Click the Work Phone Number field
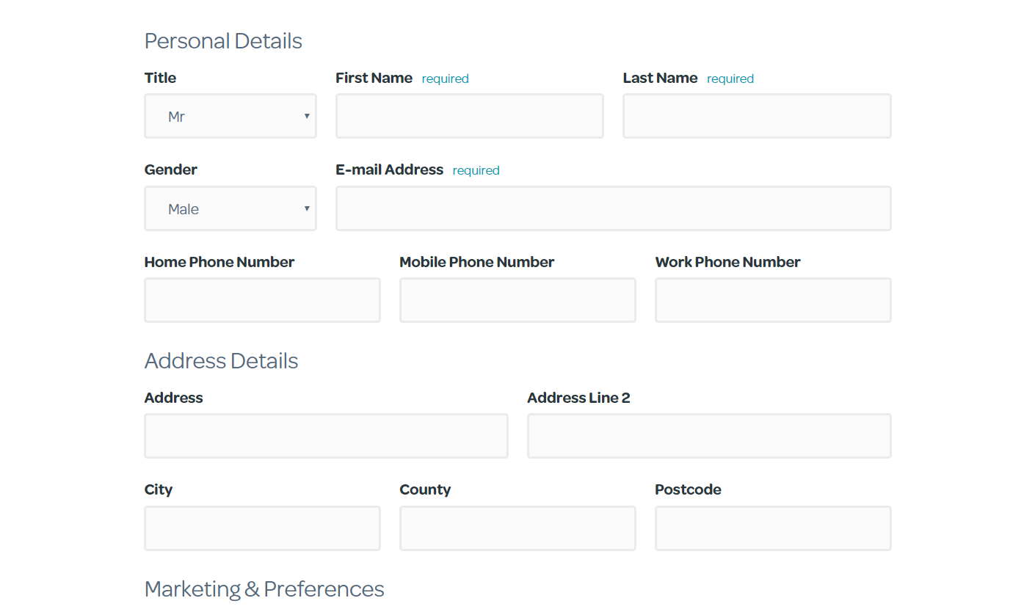The width and height of the screenshot is (1024, 612). click(772, 300)
